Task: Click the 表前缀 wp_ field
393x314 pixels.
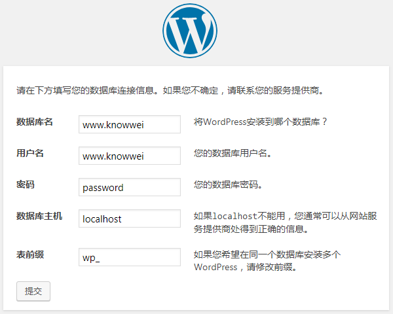Action: coord(130,257)
